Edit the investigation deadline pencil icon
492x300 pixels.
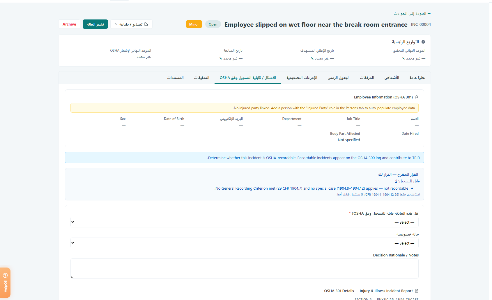pyautogui.click(x=403, y=58)
